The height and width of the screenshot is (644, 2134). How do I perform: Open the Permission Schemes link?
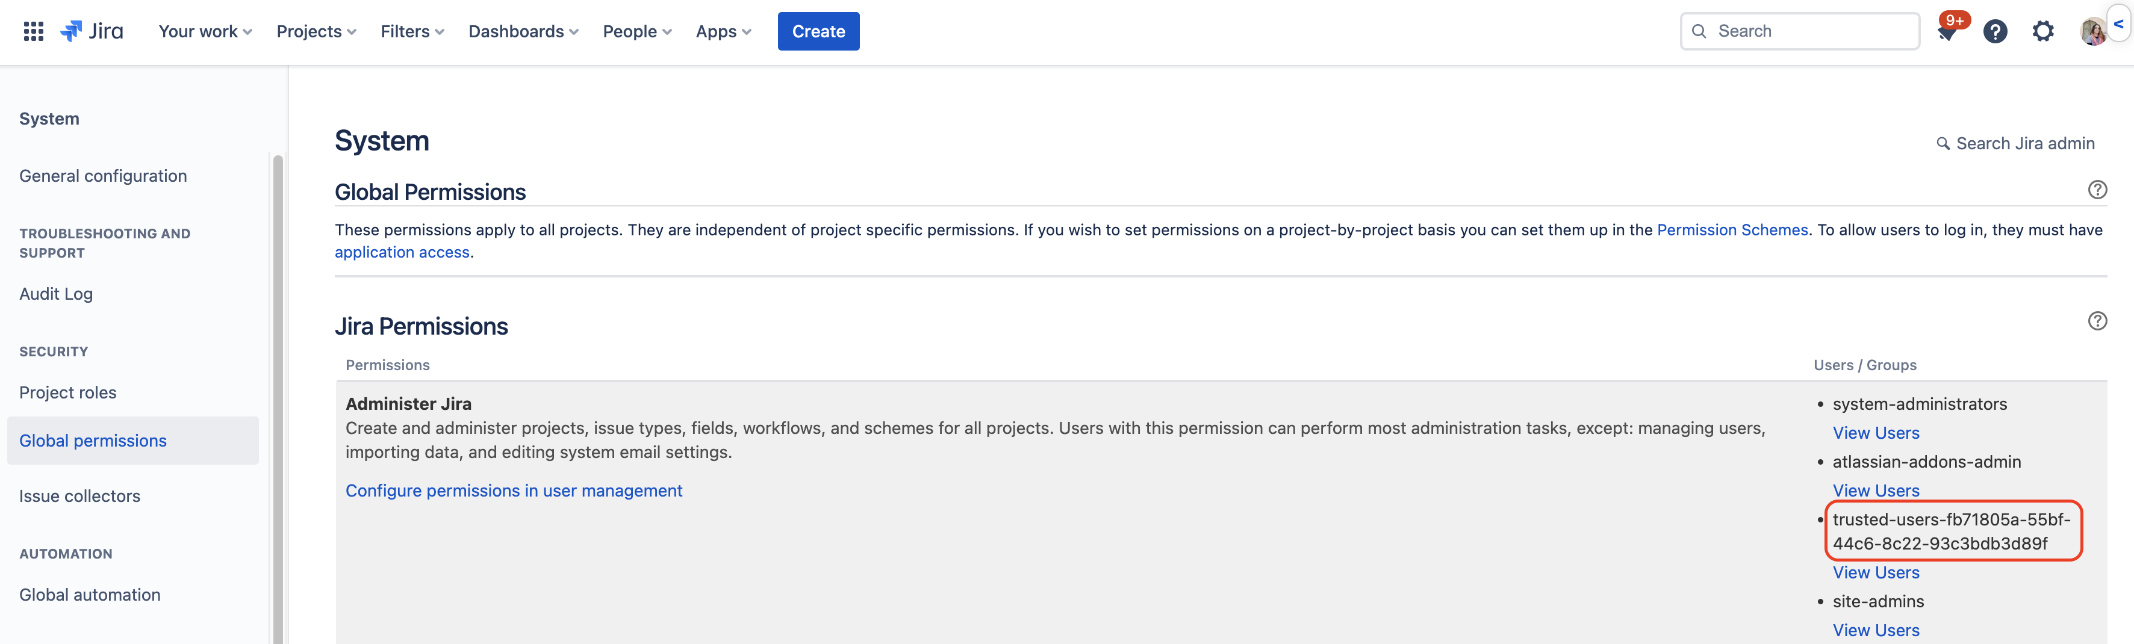(x=1731, y=230)
